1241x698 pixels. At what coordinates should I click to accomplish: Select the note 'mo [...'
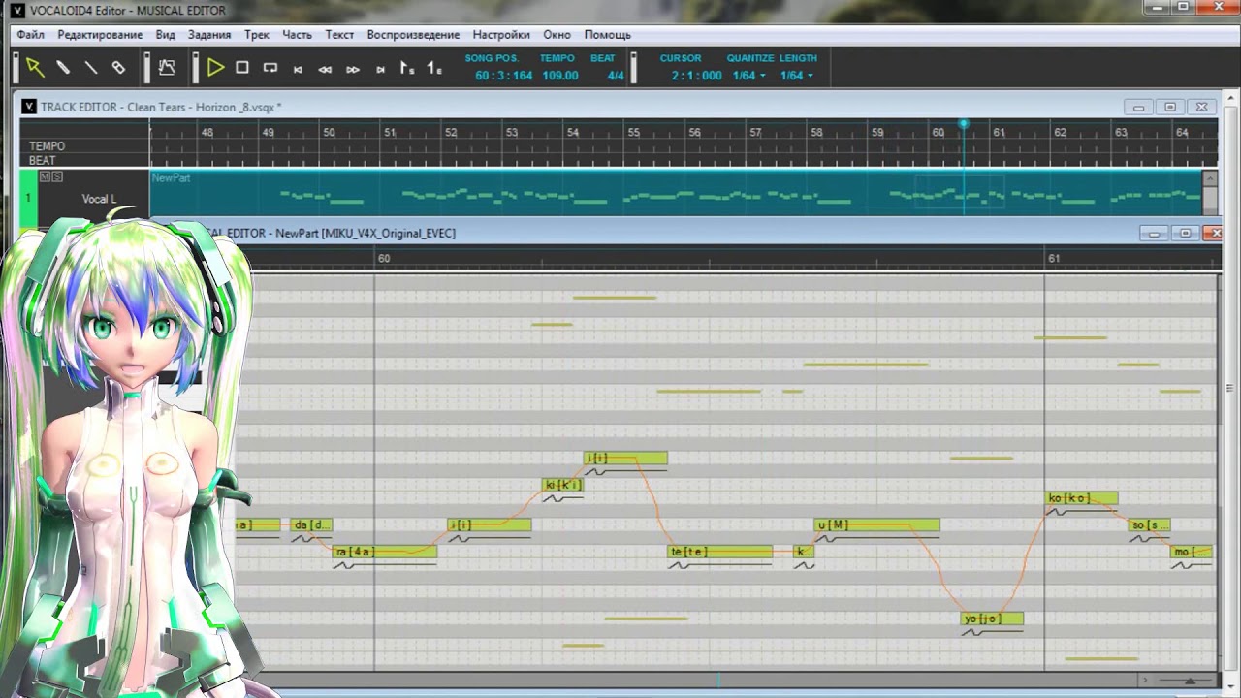point(1192,552)
